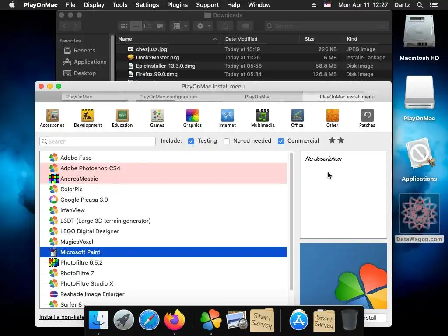Click the star rating filter
Viewport: 448px width, 336px height.
pyautogui.click(x=336, y=140)
